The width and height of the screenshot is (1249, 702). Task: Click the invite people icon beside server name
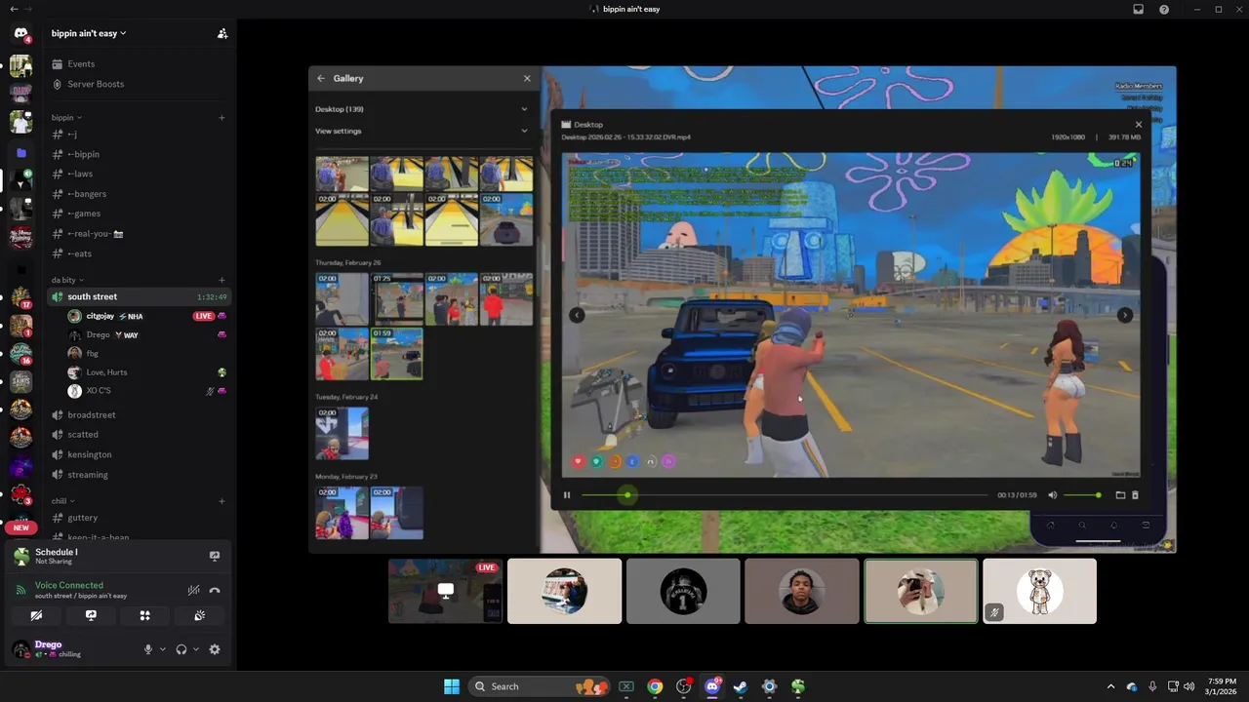pyautogui.click(x=222, y=33)
